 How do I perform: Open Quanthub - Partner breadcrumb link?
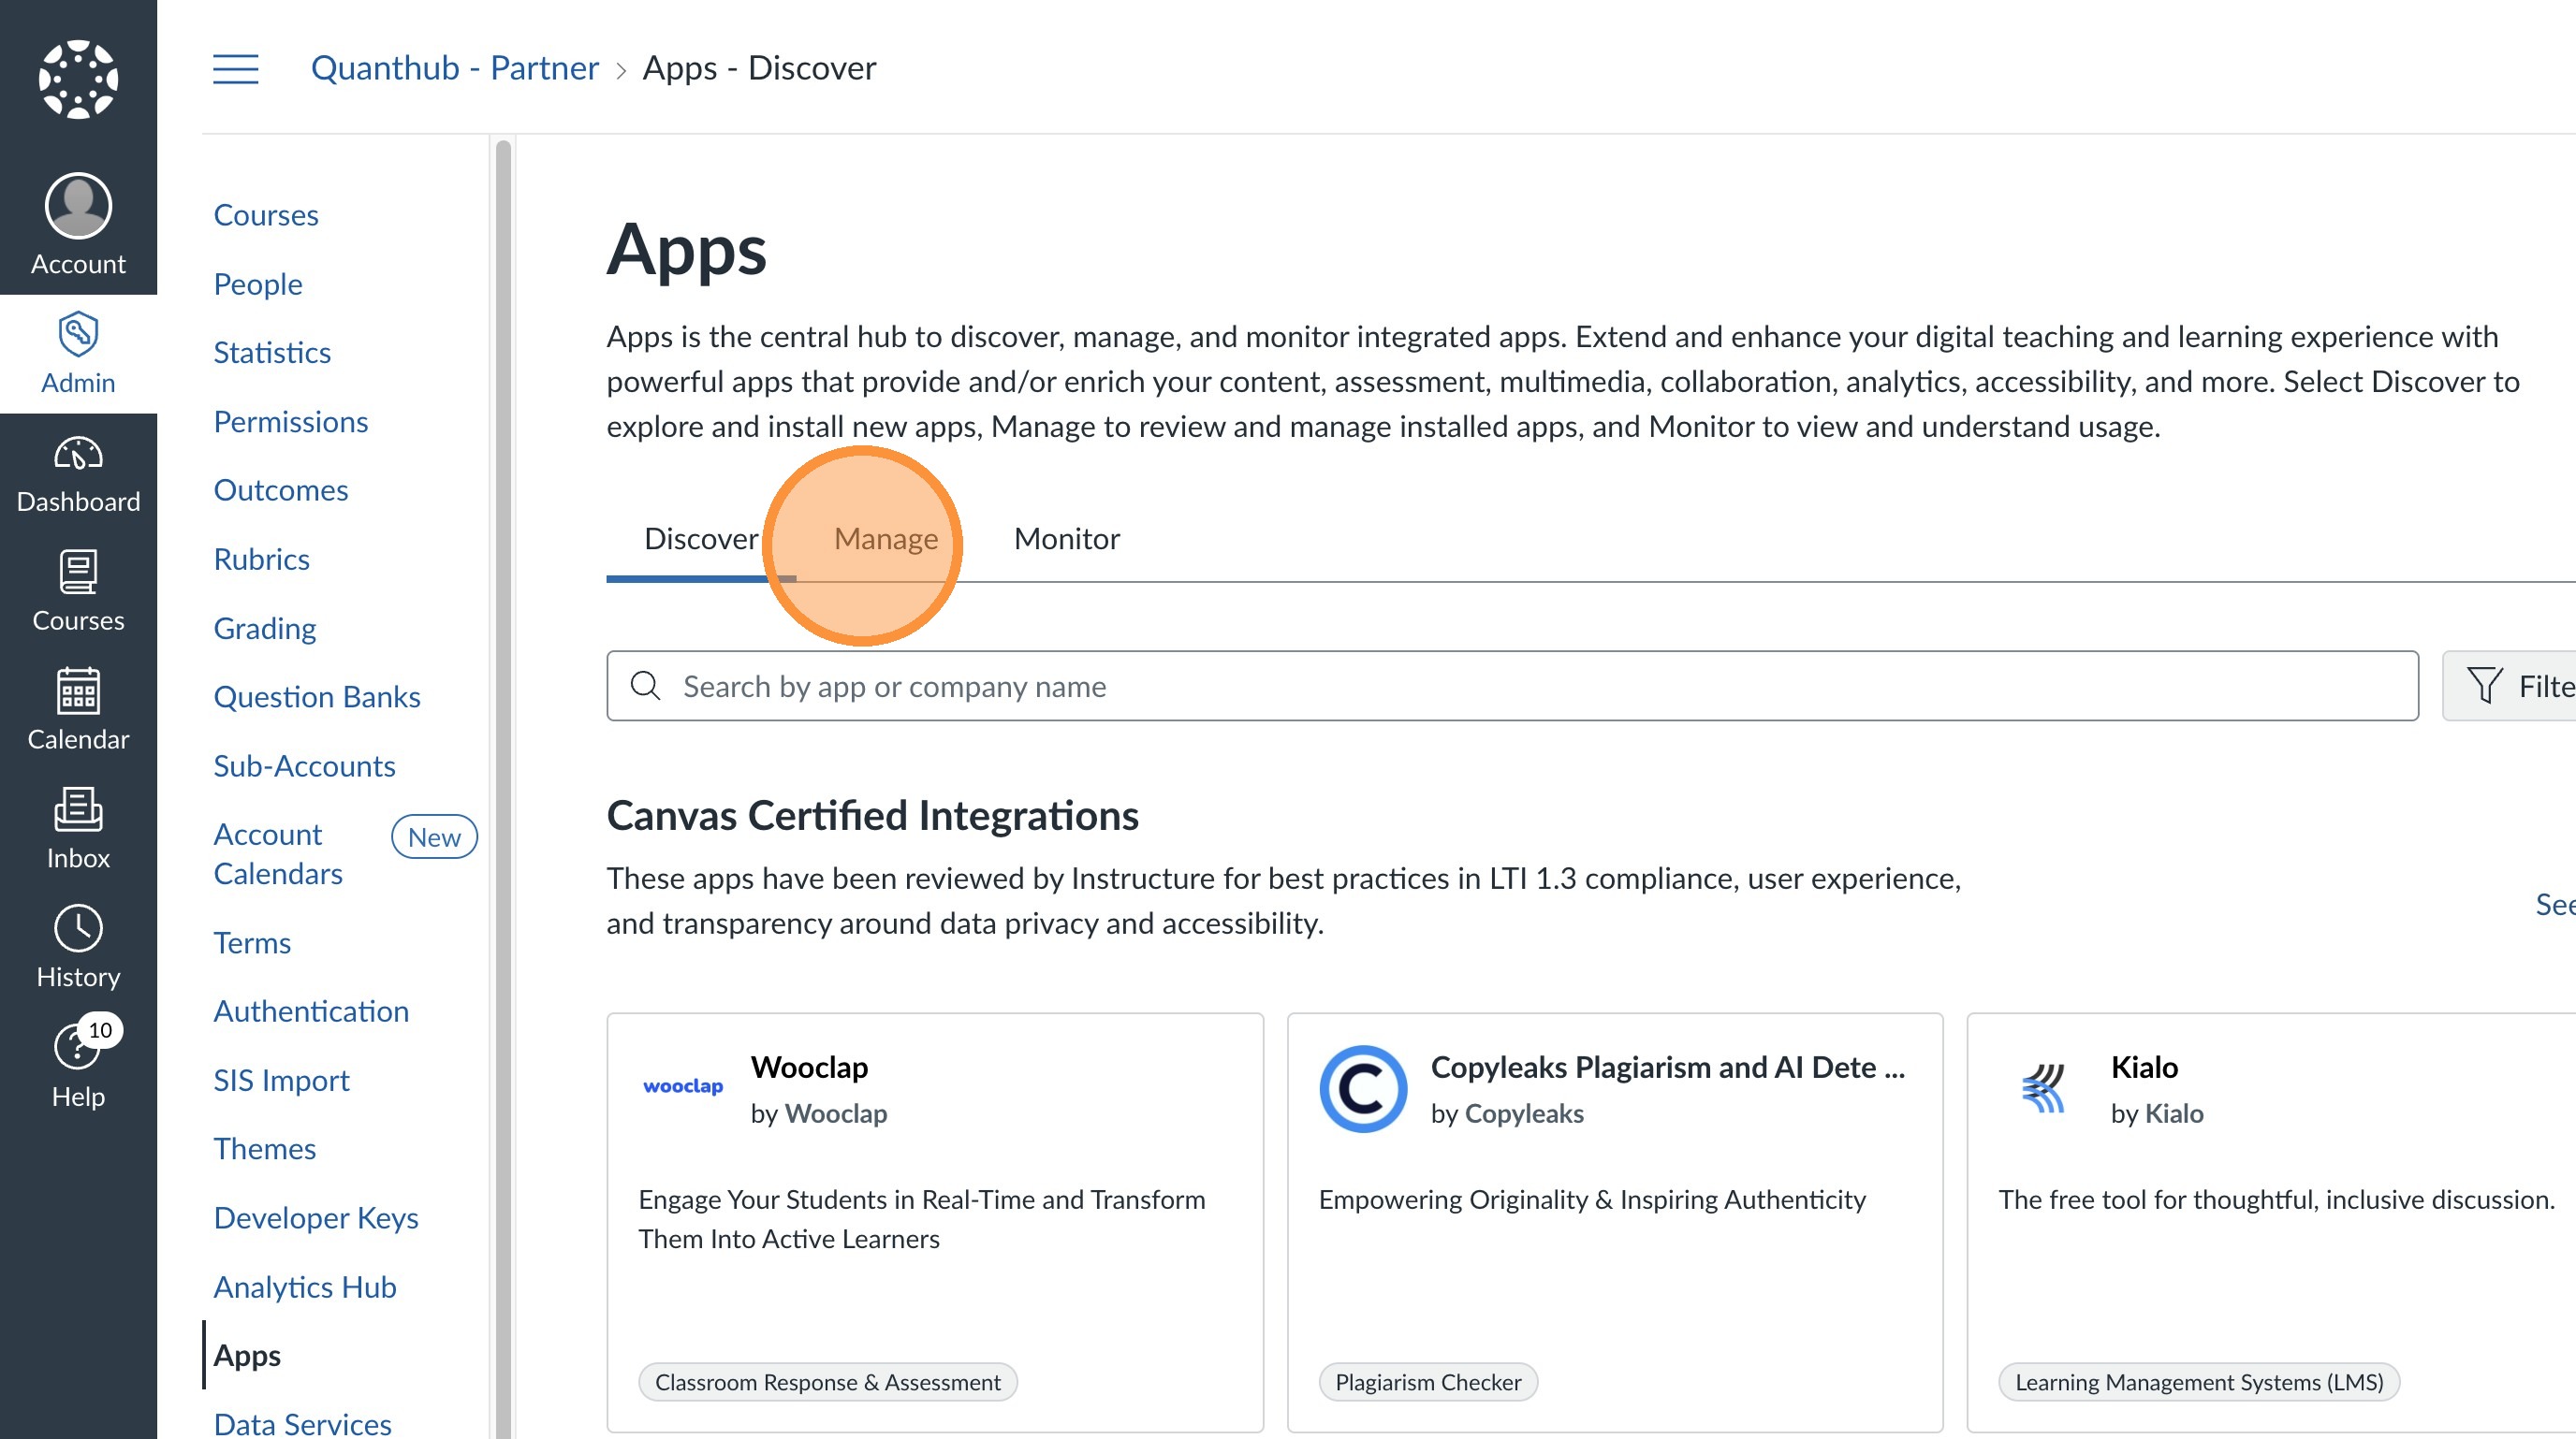(x=454, y=68)
